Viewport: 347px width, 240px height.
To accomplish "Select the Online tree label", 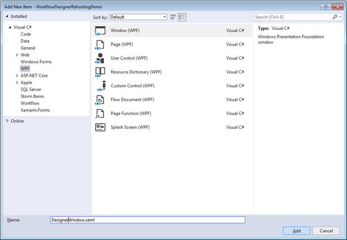I will coord(17,121).
